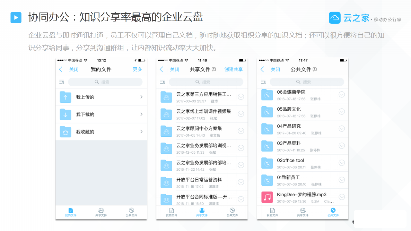
Task: Select circle toggle for 云之家顾问中心方案集
Action: pyautogui.click(x=241, y=131)
